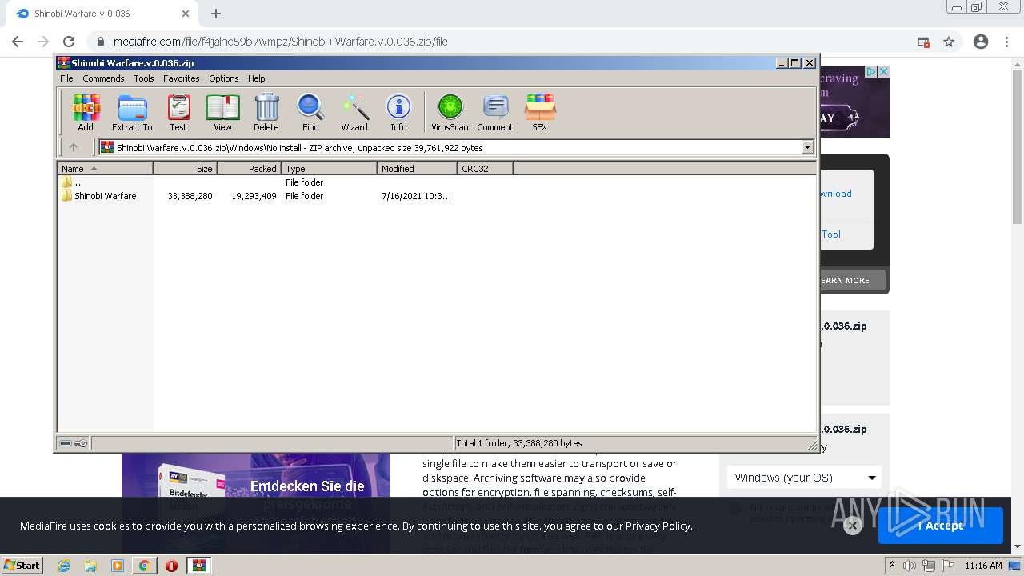Image resolution: width=1024 pixels, height=576 pixels.
Task: Open WinRAR taskbar button
Action: (x=198, y=566)
